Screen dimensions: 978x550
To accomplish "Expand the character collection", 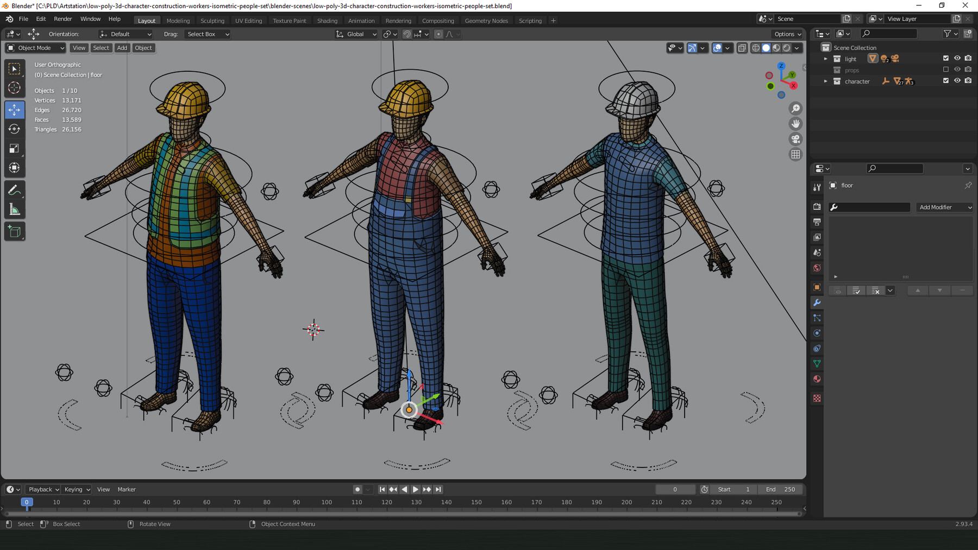I will click(x=825, y=81).
